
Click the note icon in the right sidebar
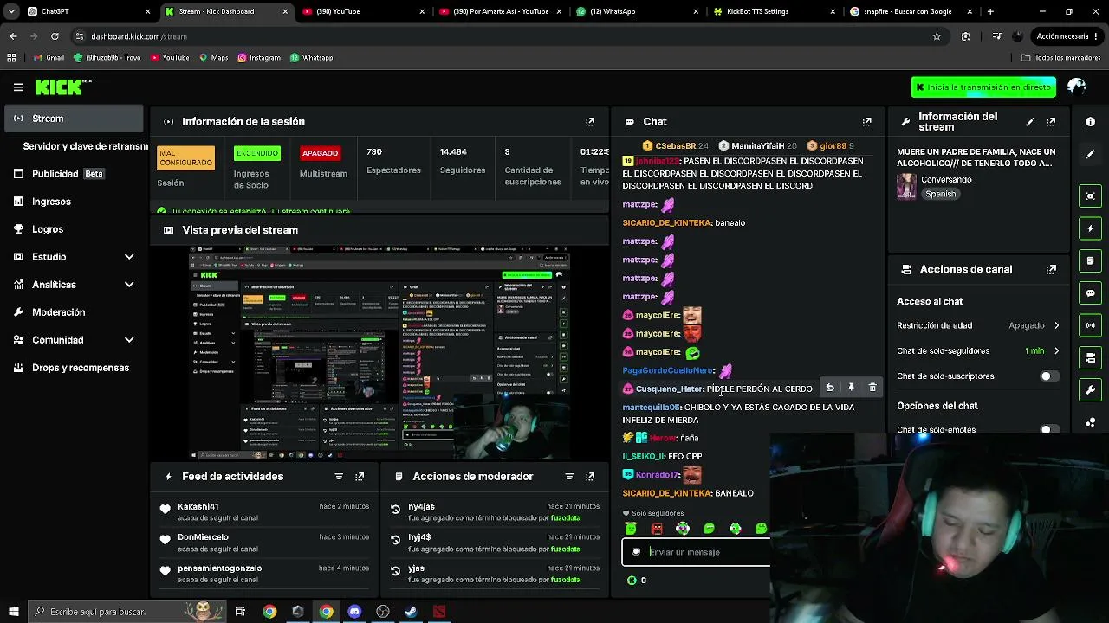coord(1091,260)
